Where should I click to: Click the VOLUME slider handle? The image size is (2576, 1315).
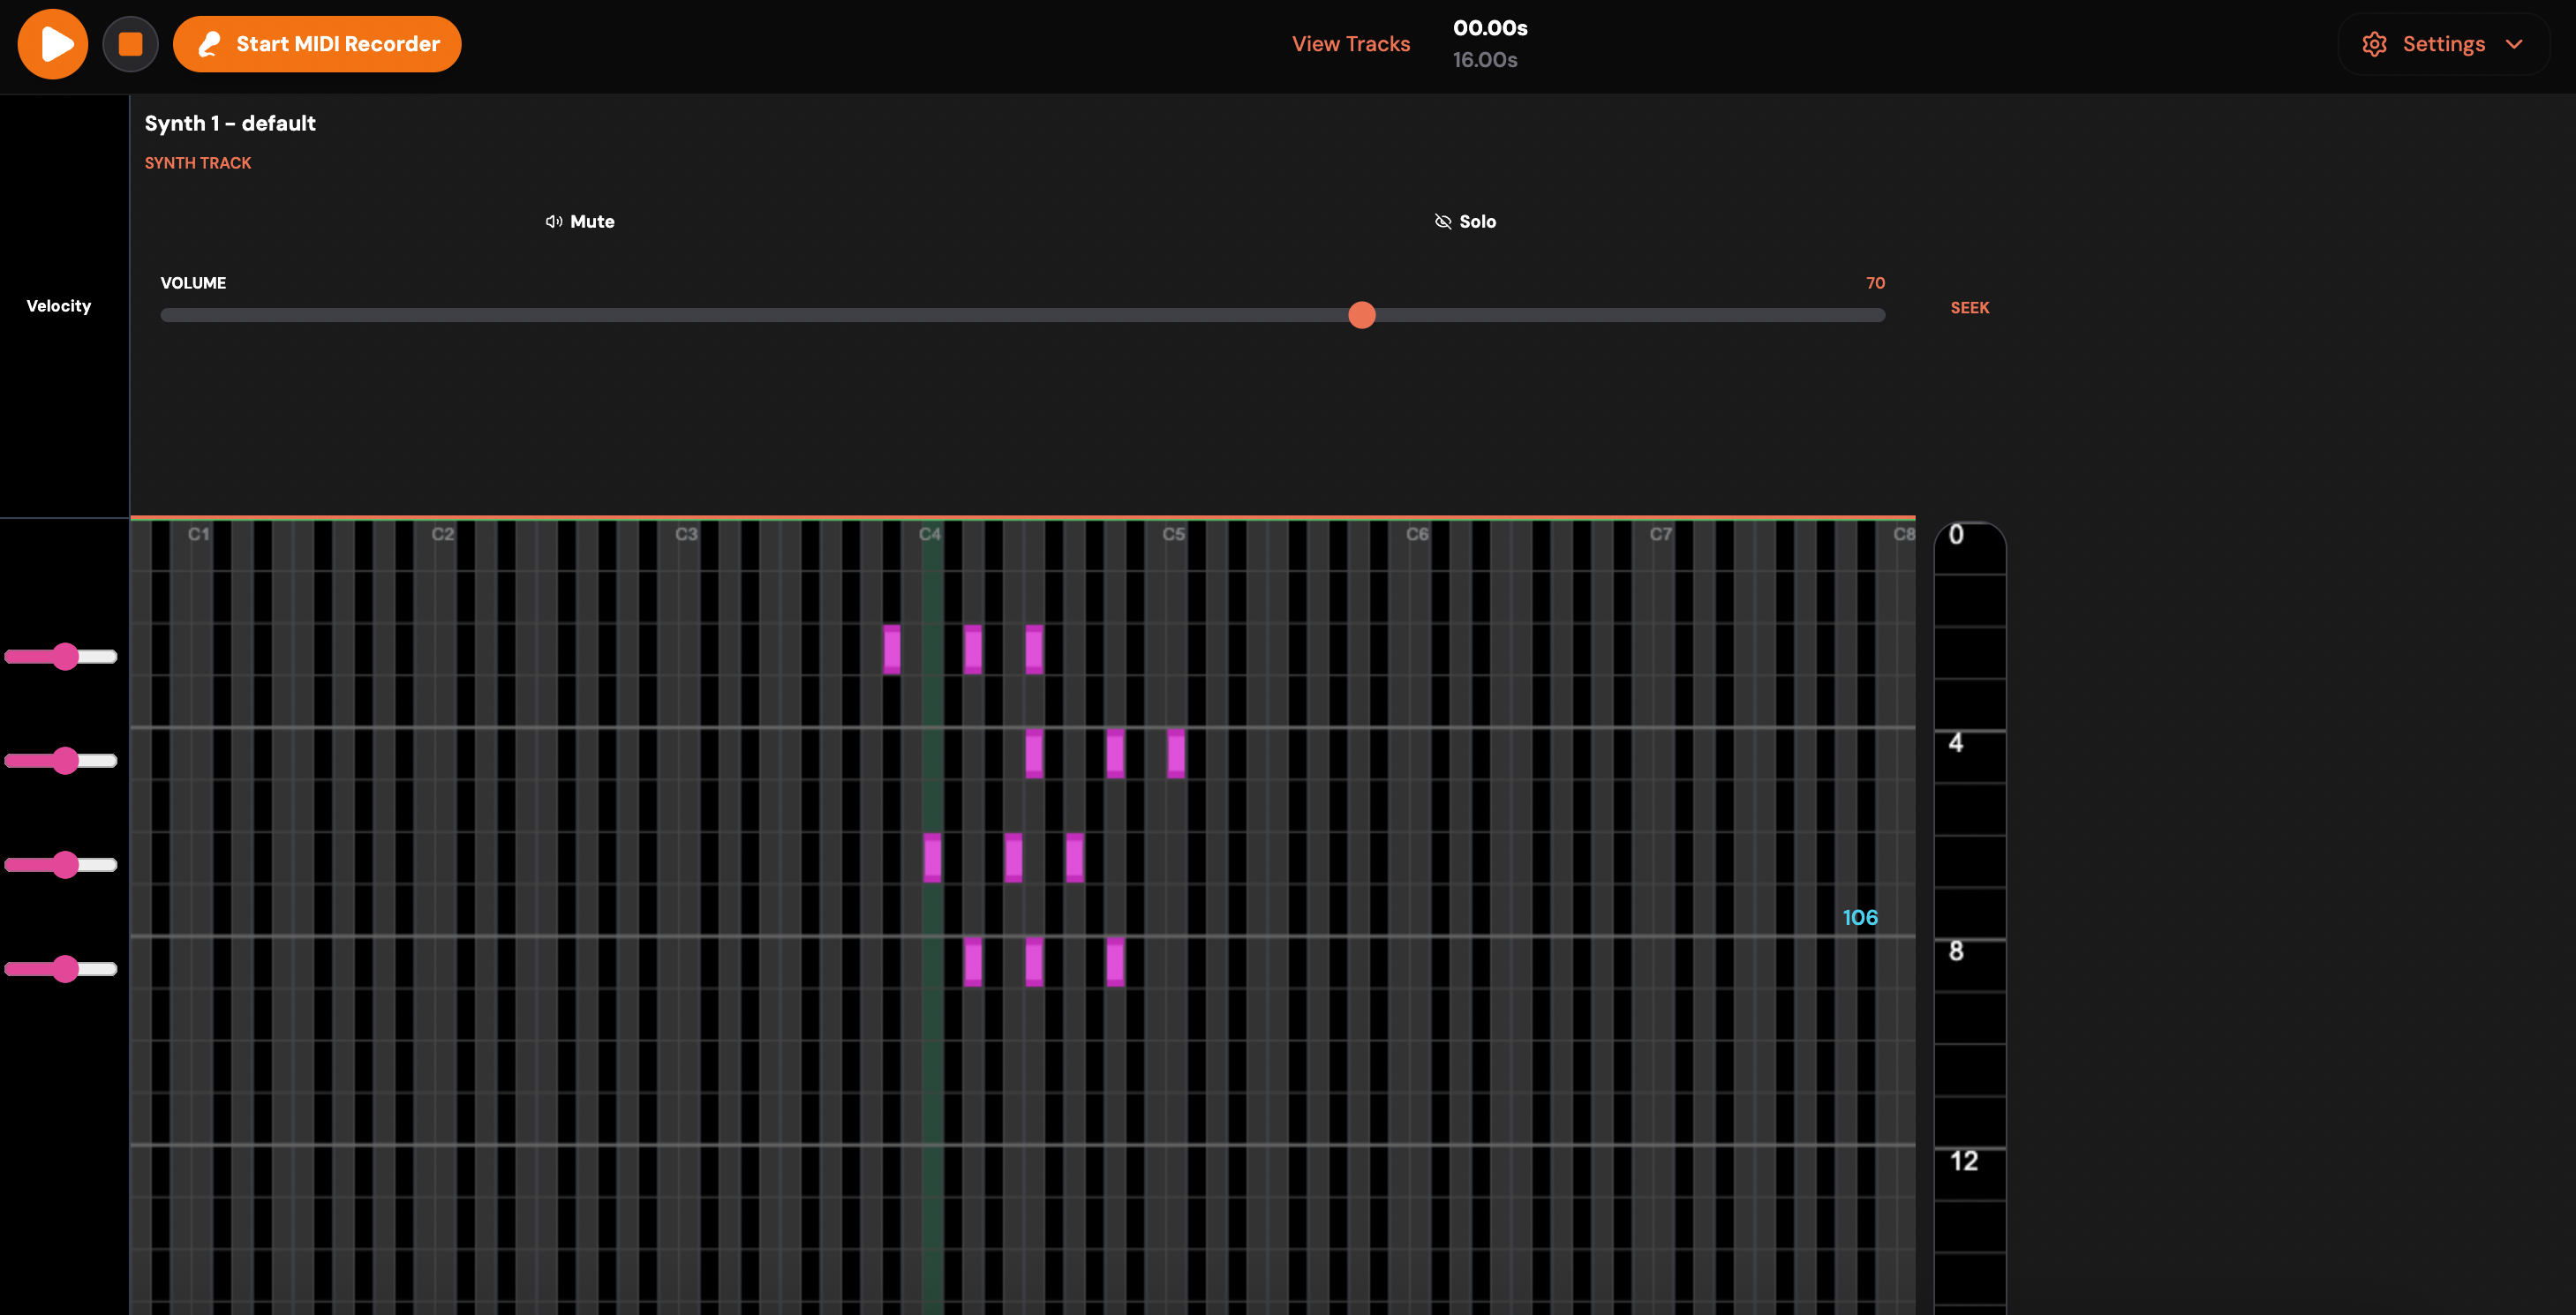click(1361, 315)
